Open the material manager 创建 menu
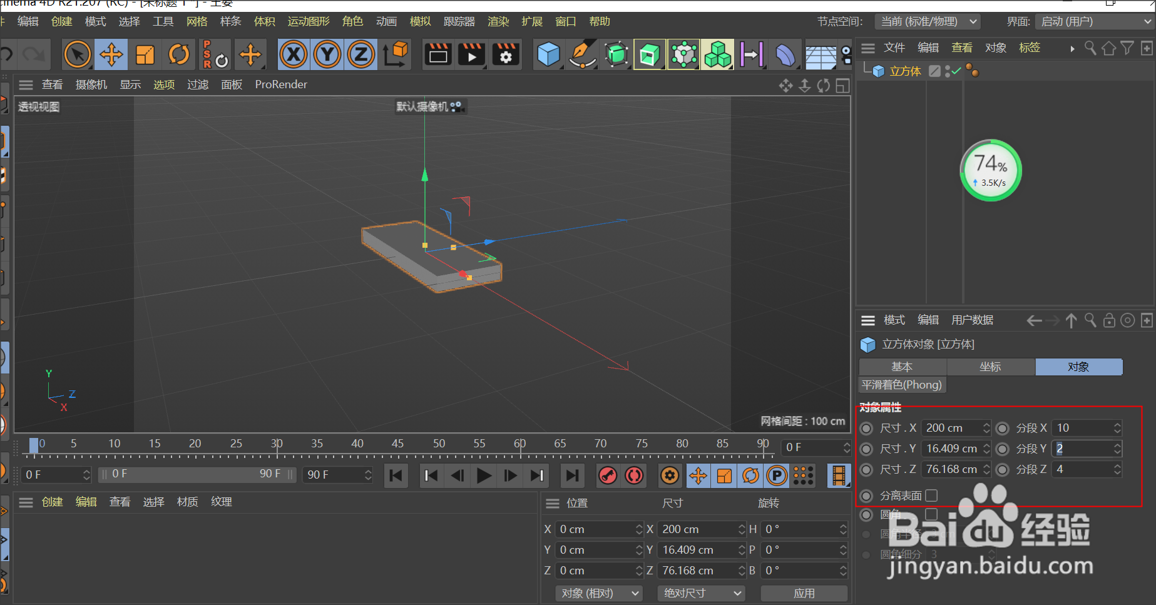Screen dimensions: 1156x605 (53, 502)
